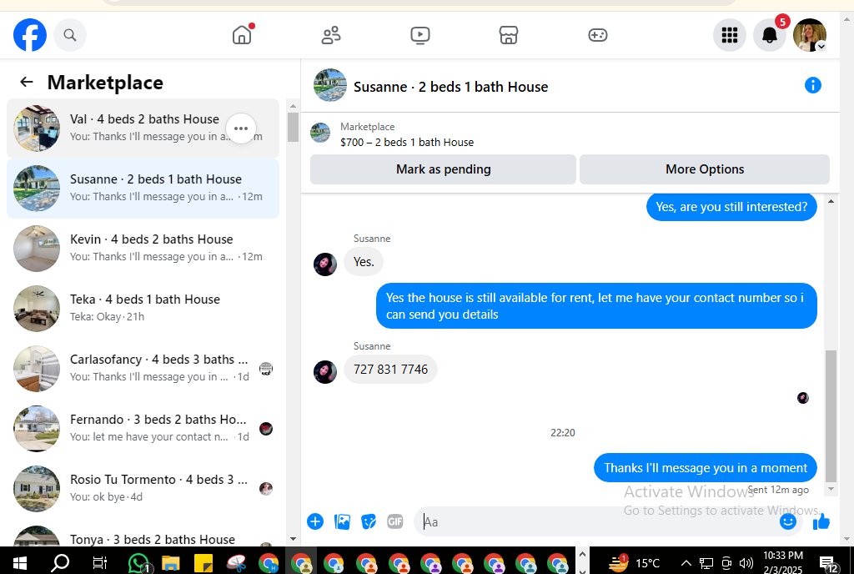Open the conversation information icon

click(x=812, y=85)
